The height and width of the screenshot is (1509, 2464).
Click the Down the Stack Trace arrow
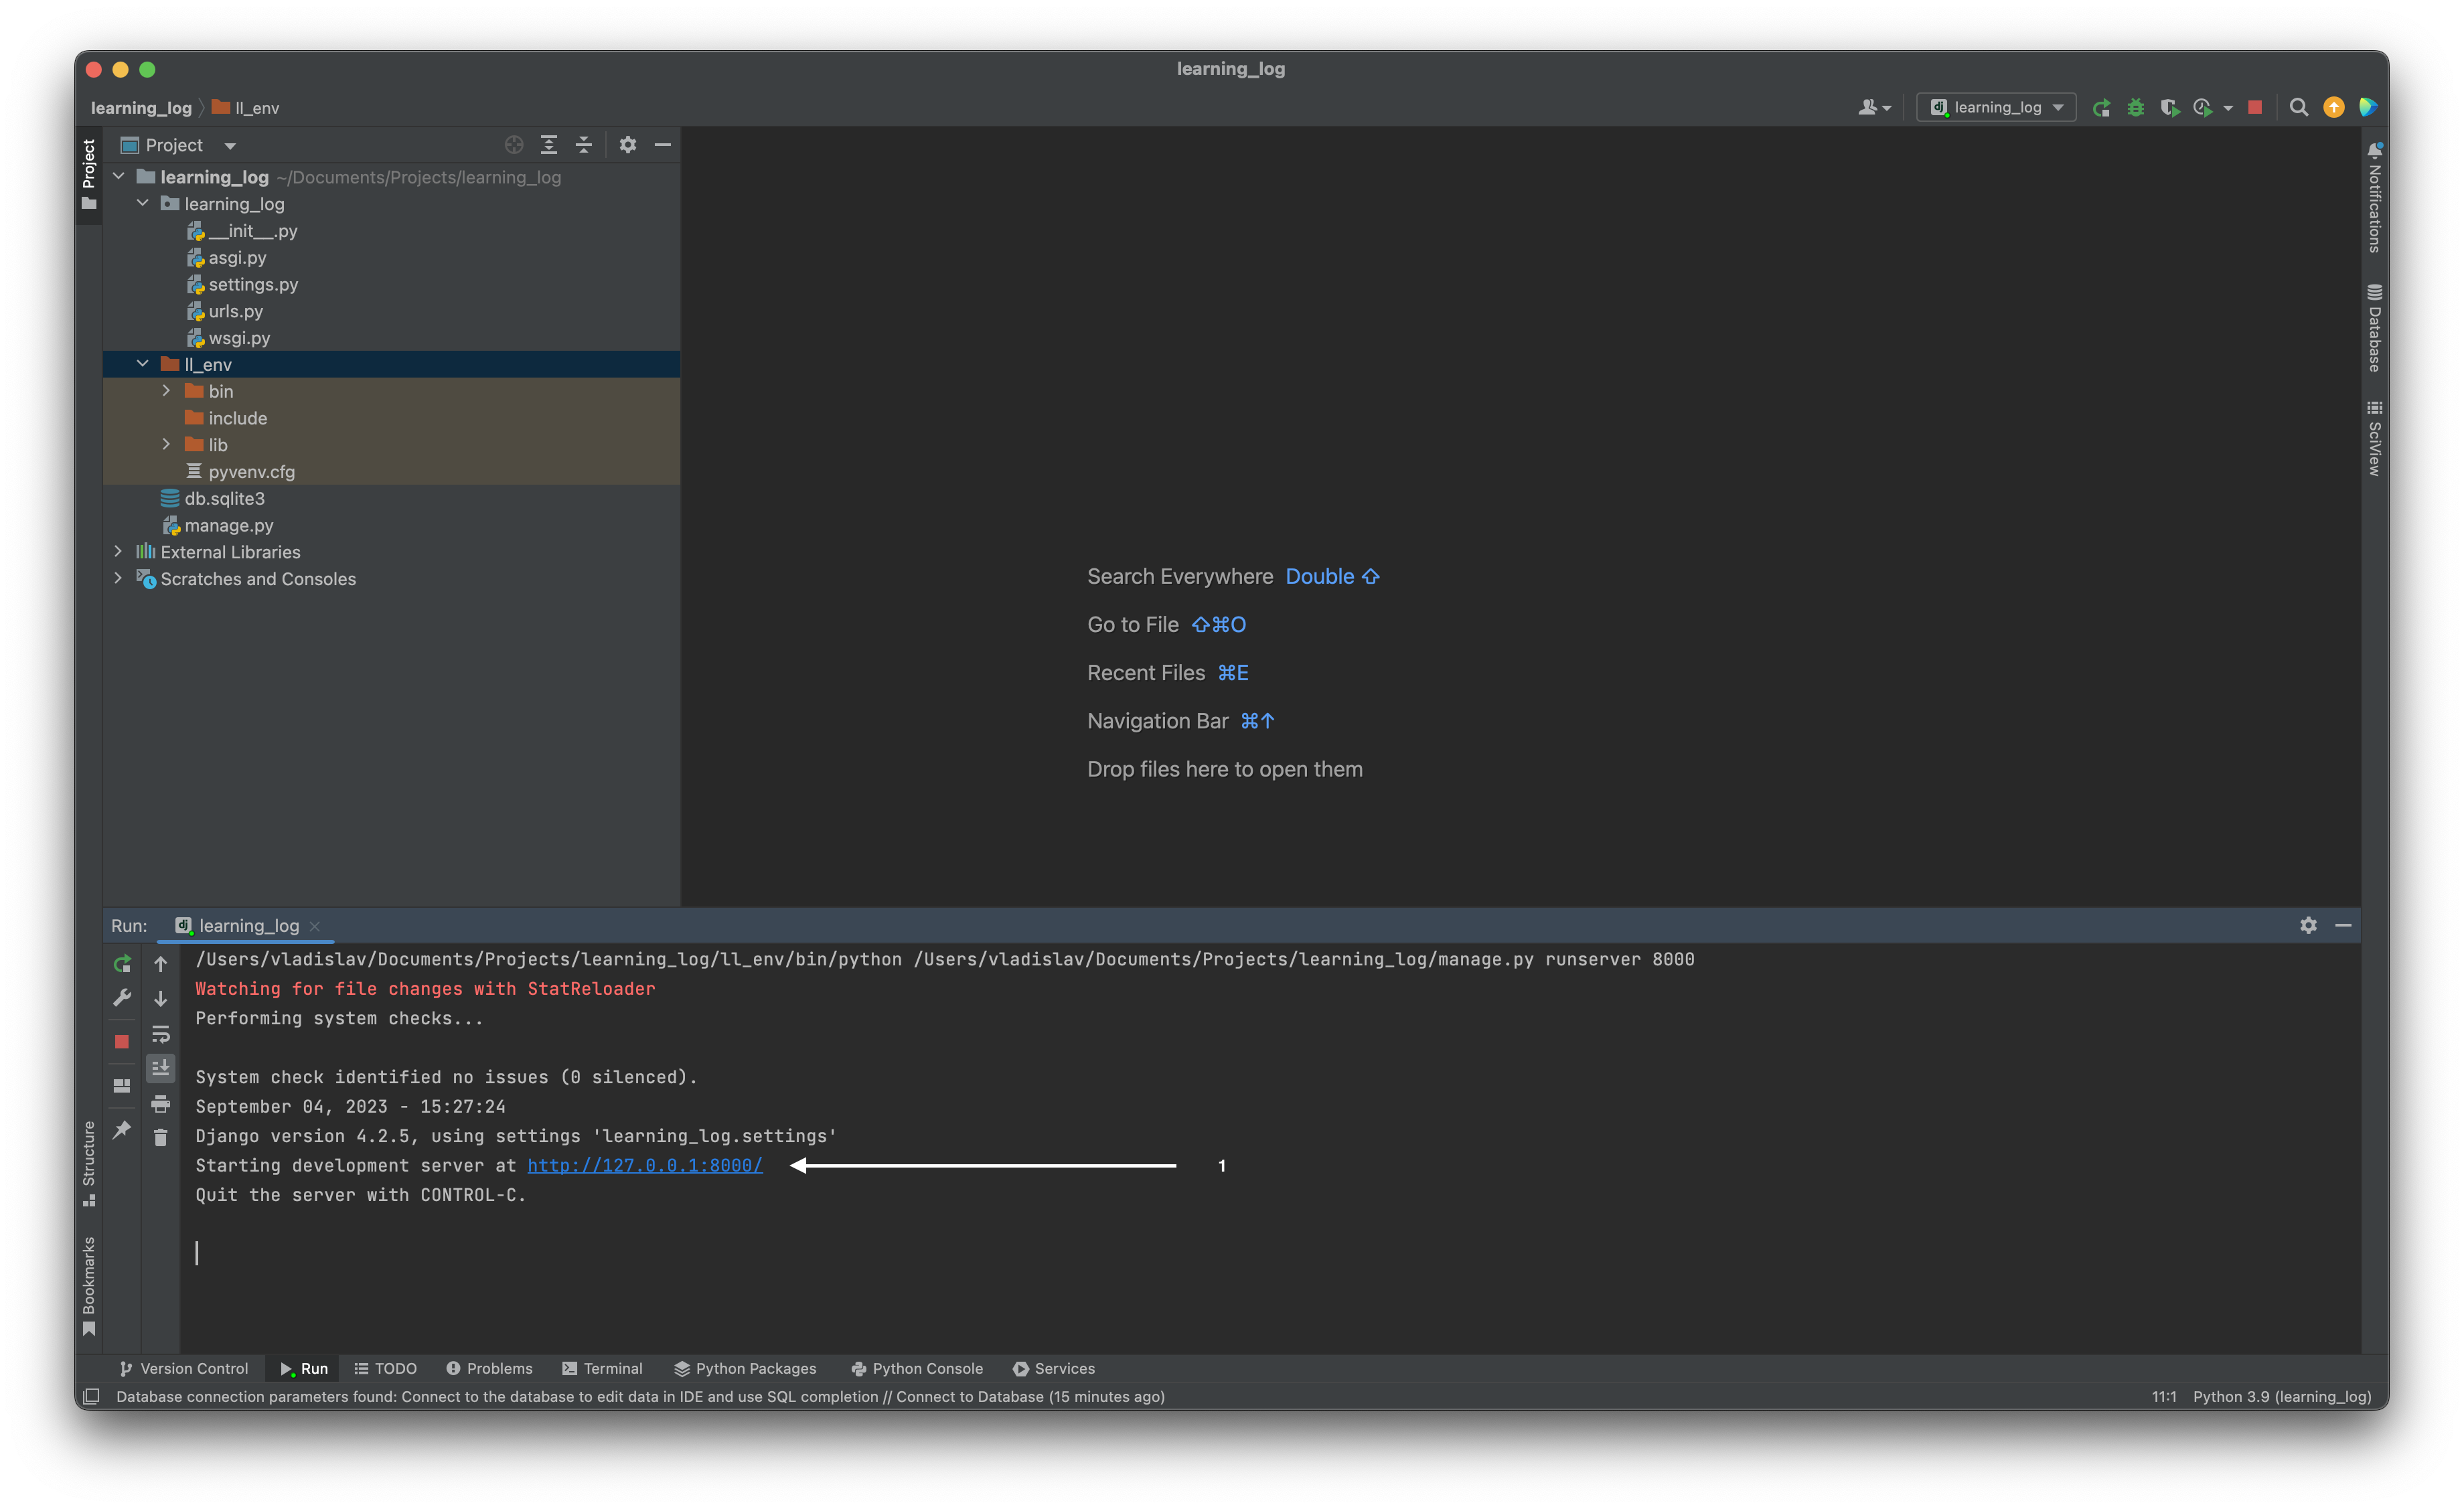tap(160, 998)
